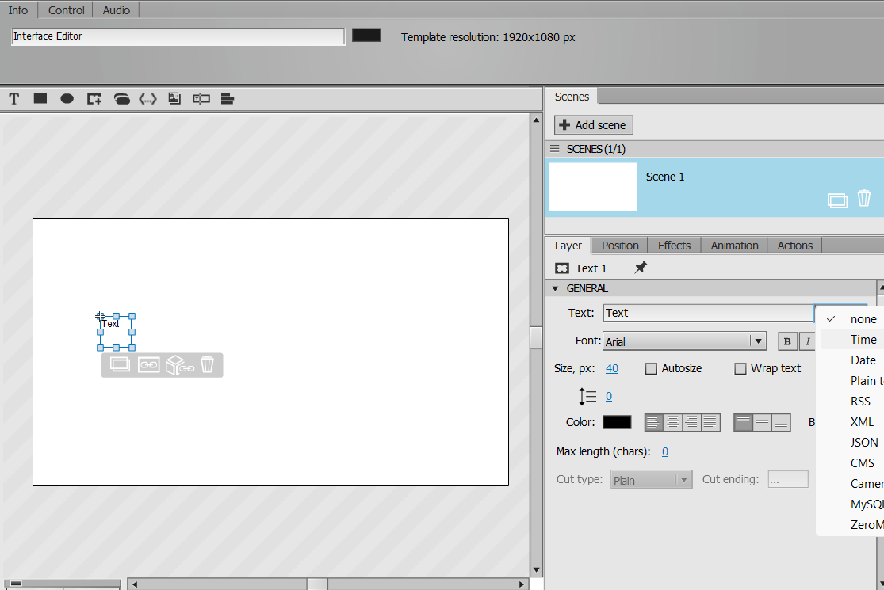
Task: Enable the Autosize checkbox
Action: pyautogui.click(x=651, y=369)
